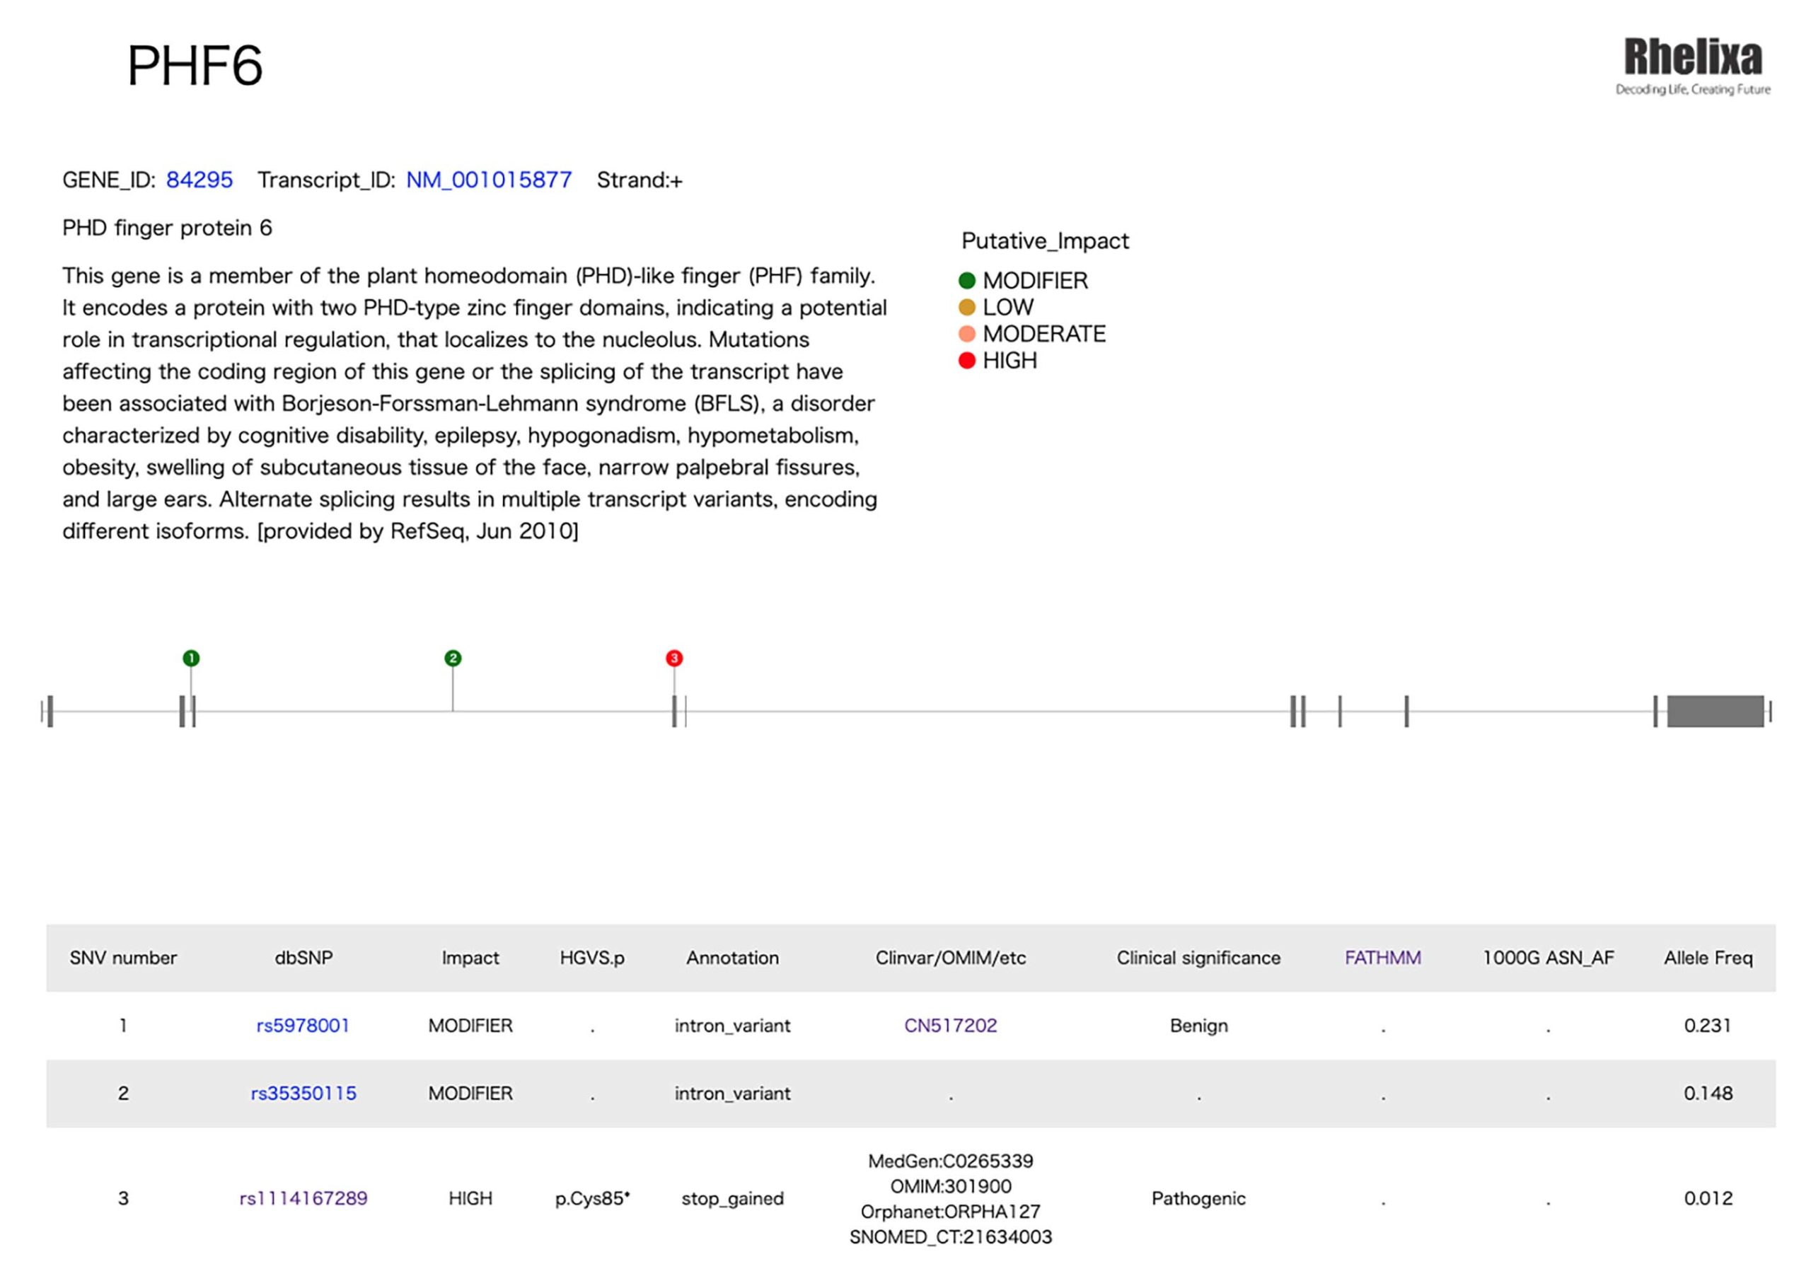
Task: Click the red HIGH legend dot
Action: pyautogui.click(x=966, y=361)
